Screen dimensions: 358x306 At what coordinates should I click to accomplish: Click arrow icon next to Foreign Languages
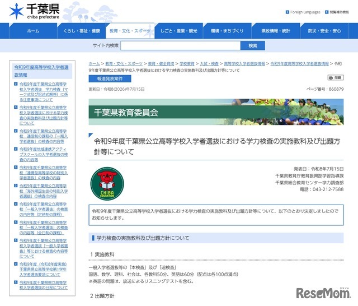288,12
